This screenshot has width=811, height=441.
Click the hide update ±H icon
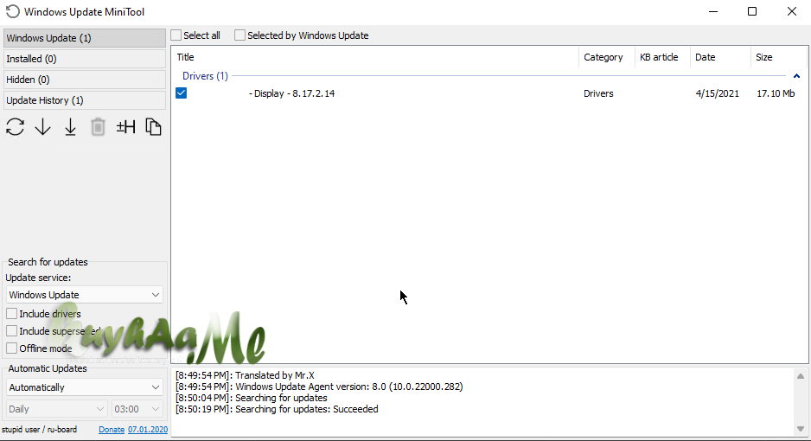pyautogui.click(x=125, y=126)
